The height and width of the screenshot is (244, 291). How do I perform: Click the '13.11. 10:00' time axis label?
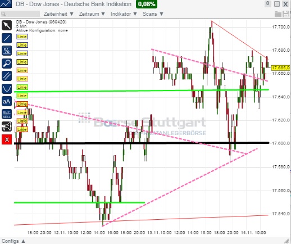tap(160, 233)
